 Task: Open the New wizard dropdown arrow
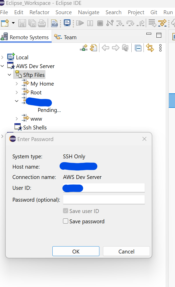coord(13,23)
